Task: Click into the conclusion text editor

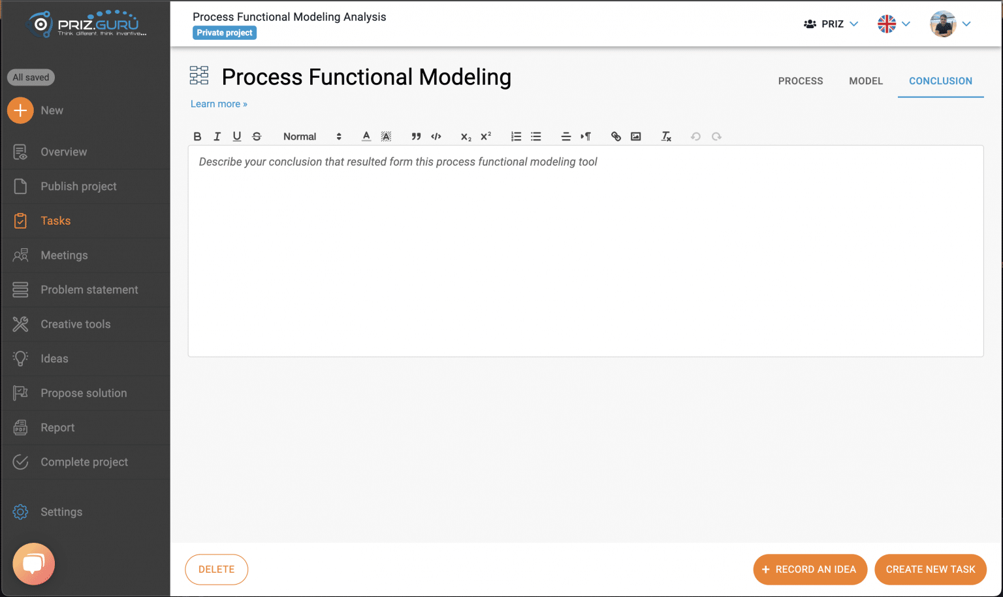Action: (586, 251)
